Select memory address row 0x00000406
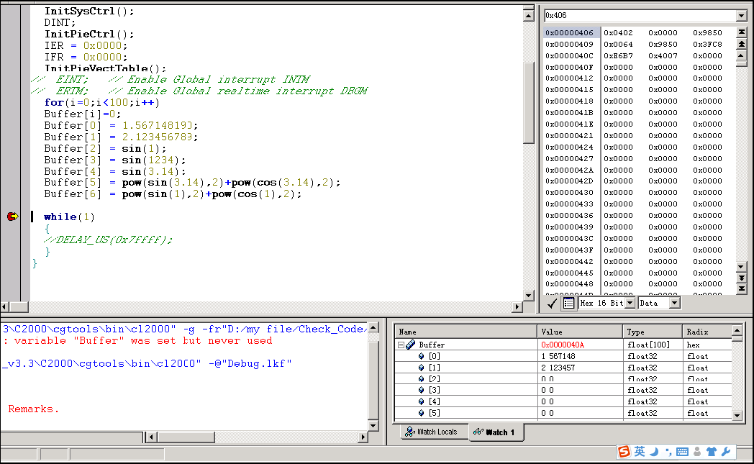Viewport: 754px width, 464px height. point(569,32)
